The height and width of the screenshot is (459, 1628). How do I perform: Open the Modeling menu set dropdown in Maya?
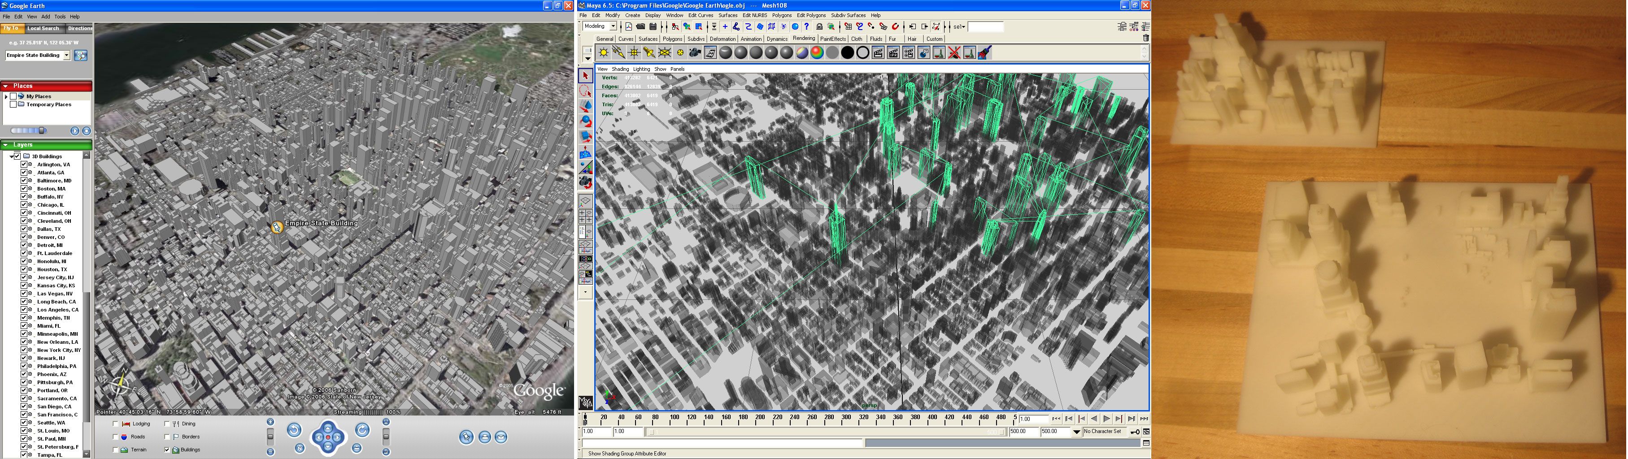[613, 26]
